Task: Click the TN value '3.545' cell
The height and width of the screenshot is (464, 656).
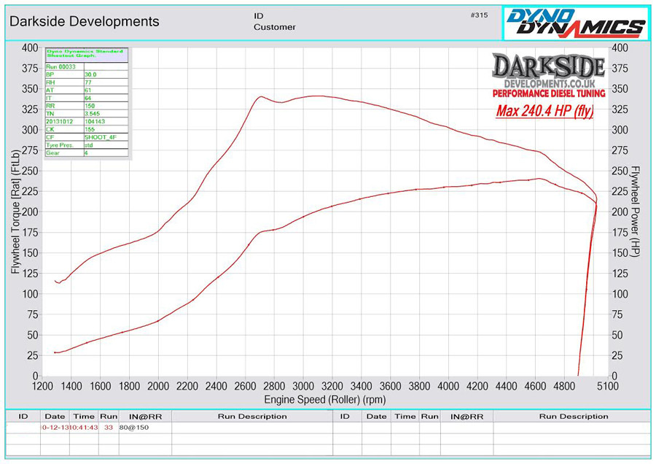Action: (x=106, y=114)
